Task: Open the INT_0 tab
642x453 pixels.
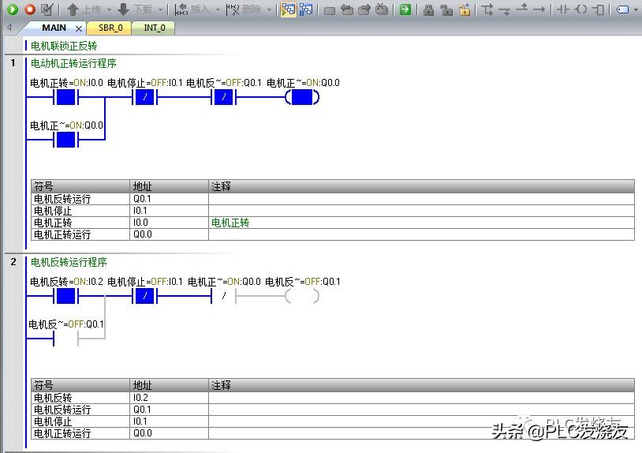Action: point(155,28)
